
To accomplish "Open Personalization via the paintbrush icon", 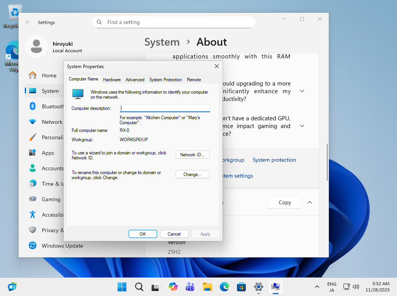I will tap(33, 137).
